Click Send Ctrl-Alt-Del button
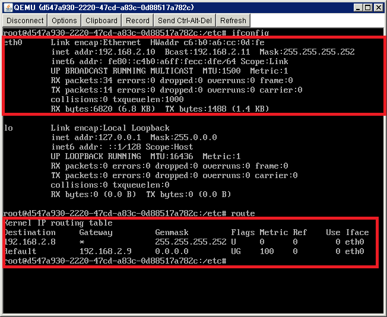This screenshot has height=317, width=387. tap(185, 21)
